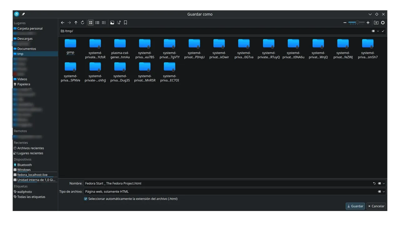Screen dimensions: 400x226
Task: Uncheck automatic file extension selection
Action: pyautogui.click(x=86, y=199)
